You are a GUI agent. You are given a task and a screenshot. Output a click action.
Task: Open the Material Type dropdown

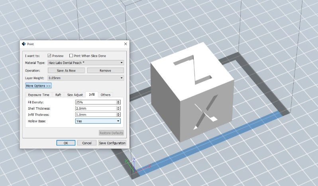pyautogui.click(x=86, y=63)
